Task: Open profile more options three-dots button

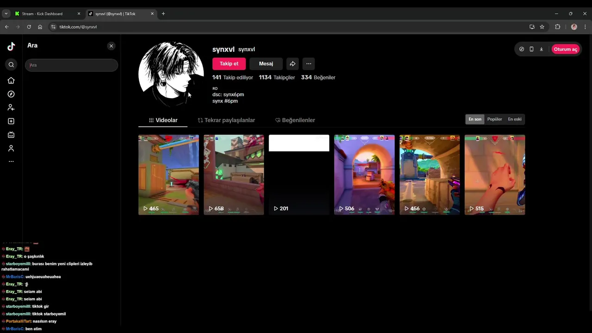Action: point(308,64)
